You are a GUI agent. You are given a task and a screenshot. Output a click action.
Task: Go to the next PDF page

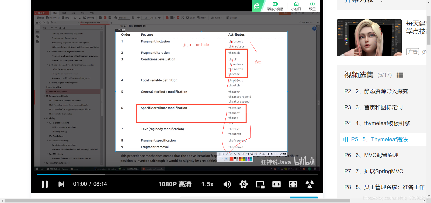pos(159,18)
